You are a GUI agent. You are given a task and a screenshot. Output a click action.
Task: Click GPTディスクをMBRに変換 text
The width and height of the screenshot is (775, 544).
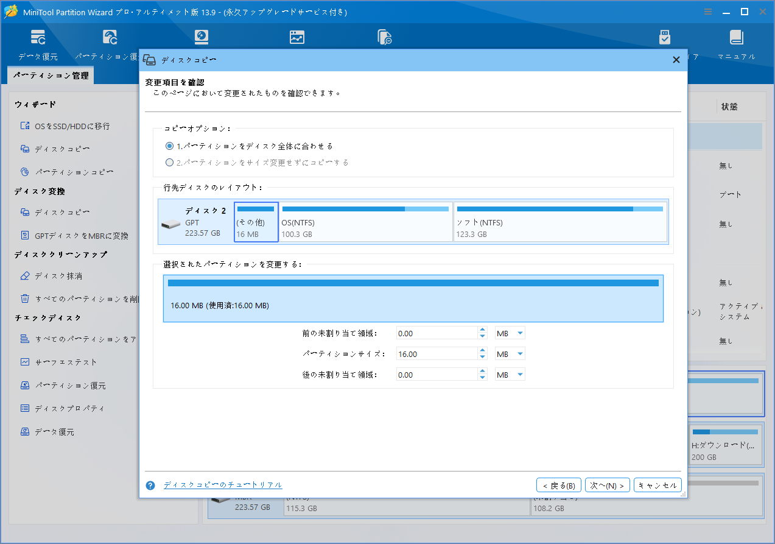82,235
